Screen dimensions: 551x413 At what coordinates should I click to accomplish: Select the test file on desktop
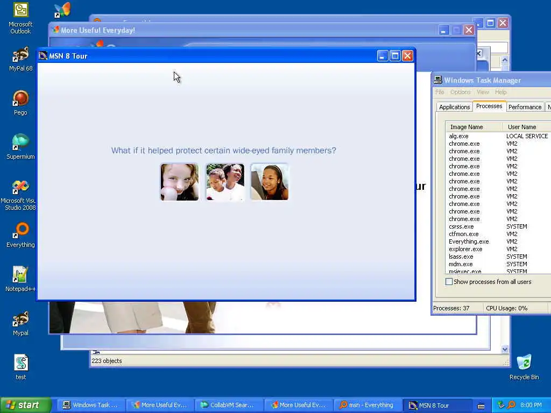pos(20,367)
